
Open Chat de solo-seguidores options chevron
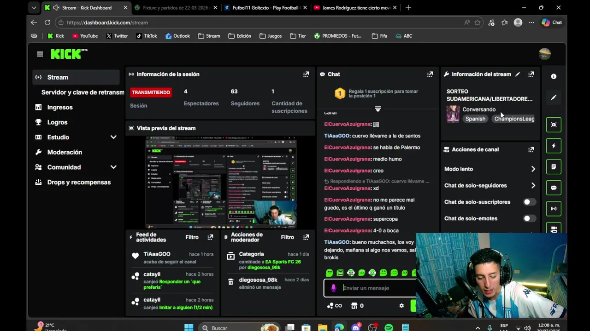[533, 186]
